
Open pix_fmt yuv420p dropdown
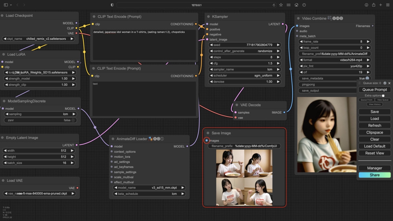coord(335,66)
